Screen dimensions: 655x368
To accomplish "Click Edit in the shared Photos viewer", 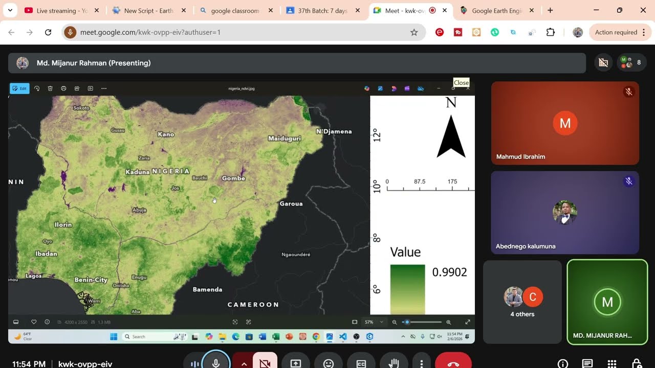I will coord(19,88).
